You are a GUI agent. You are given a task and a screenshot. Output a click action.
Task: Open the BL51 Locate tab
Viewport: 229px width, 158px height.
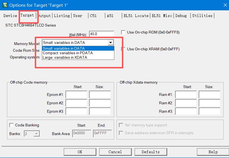coord(136,16)
